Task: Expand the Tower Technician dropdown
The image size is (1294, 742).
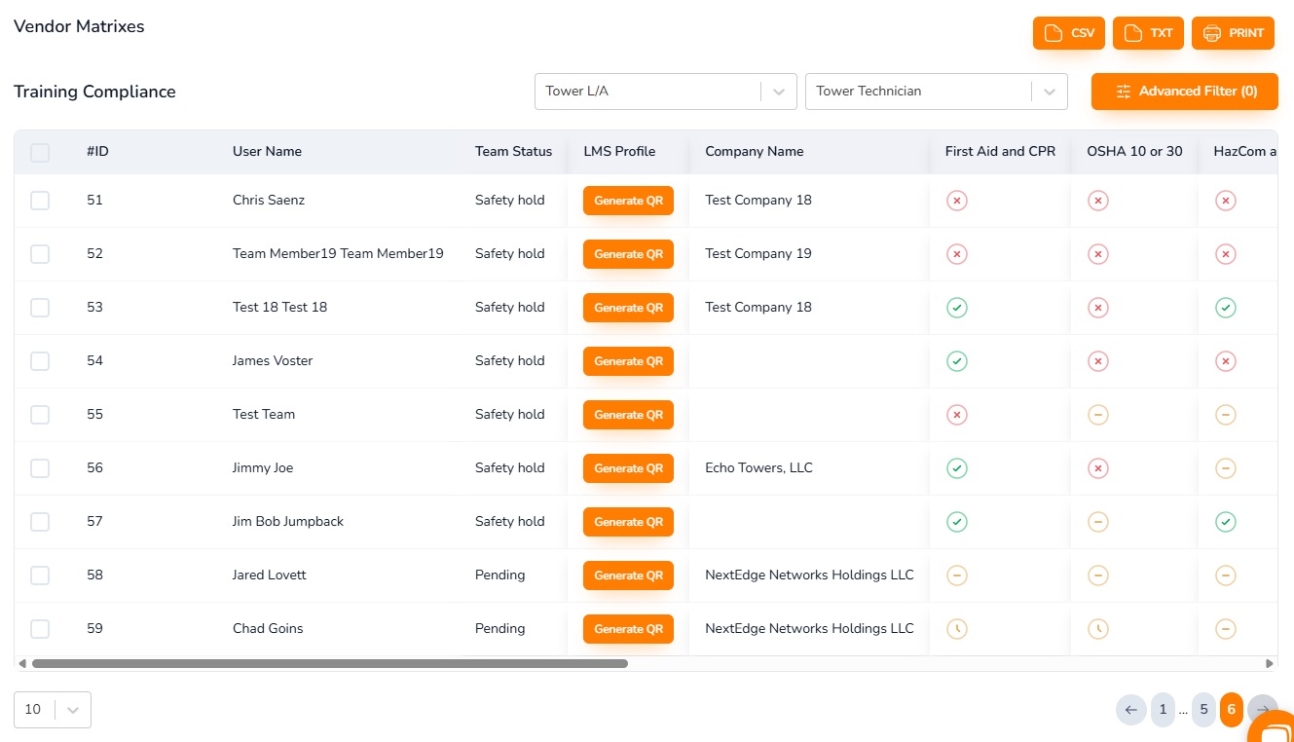Action: (x=1049, y=91)
